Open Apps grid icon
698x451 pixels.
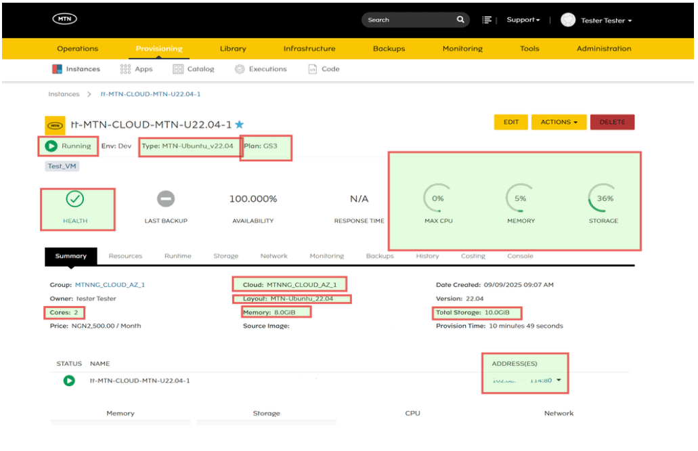[x=125, y=69]
